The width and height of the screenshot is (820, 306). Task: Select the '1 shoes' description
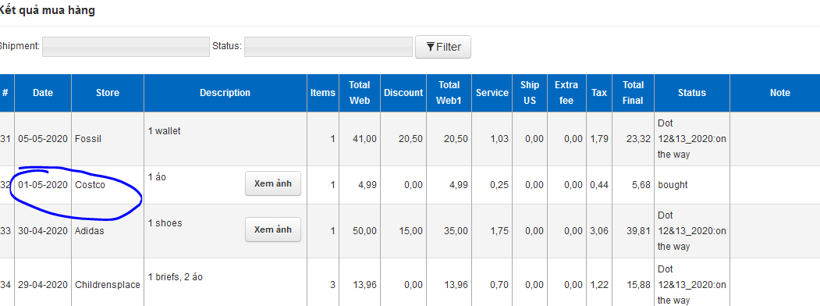point(165,222)
